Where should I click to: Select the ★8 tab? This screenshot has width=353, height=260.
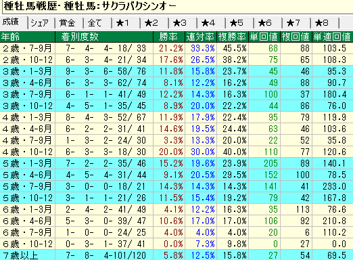point(325,23)
